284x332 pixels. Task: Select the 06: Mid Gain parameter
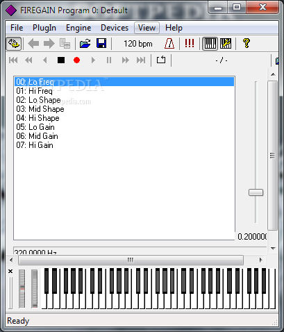124,136
